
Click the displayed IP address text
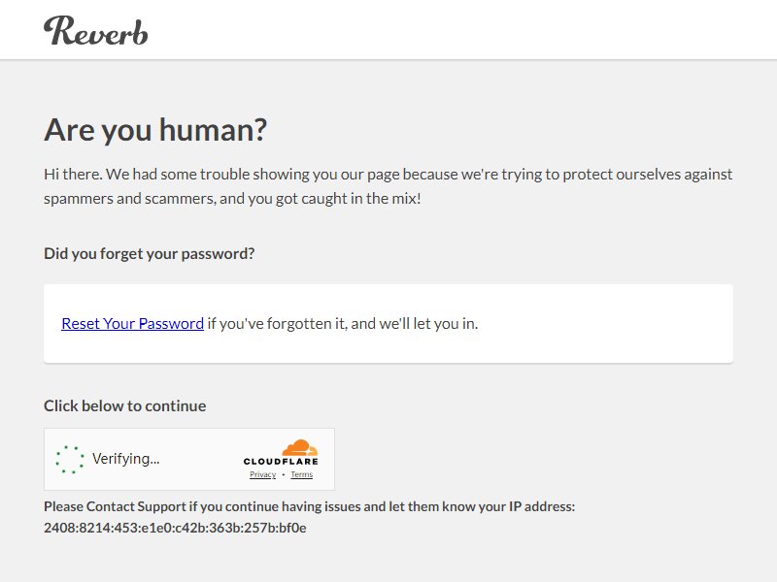(175, 528)
